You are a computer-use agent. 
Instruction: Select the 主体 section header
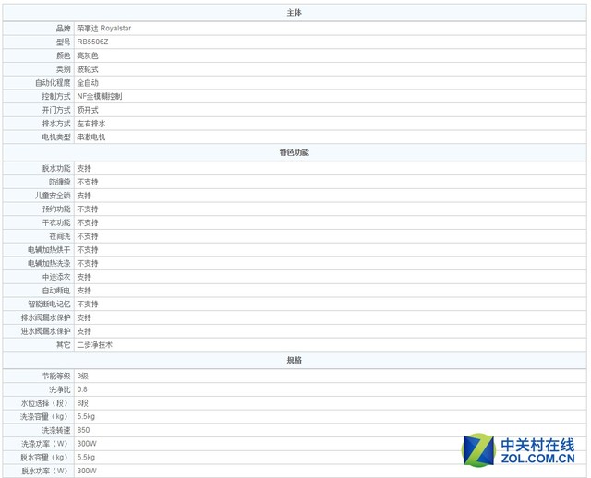coord(294,12)
